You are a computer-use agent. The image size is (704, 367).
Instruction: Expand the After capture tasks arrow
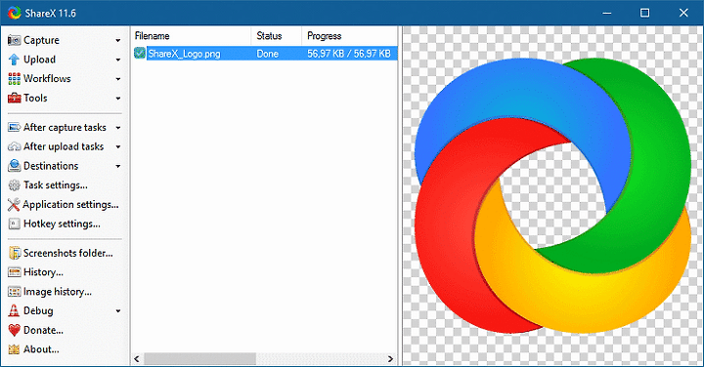[x=118, y=128]
